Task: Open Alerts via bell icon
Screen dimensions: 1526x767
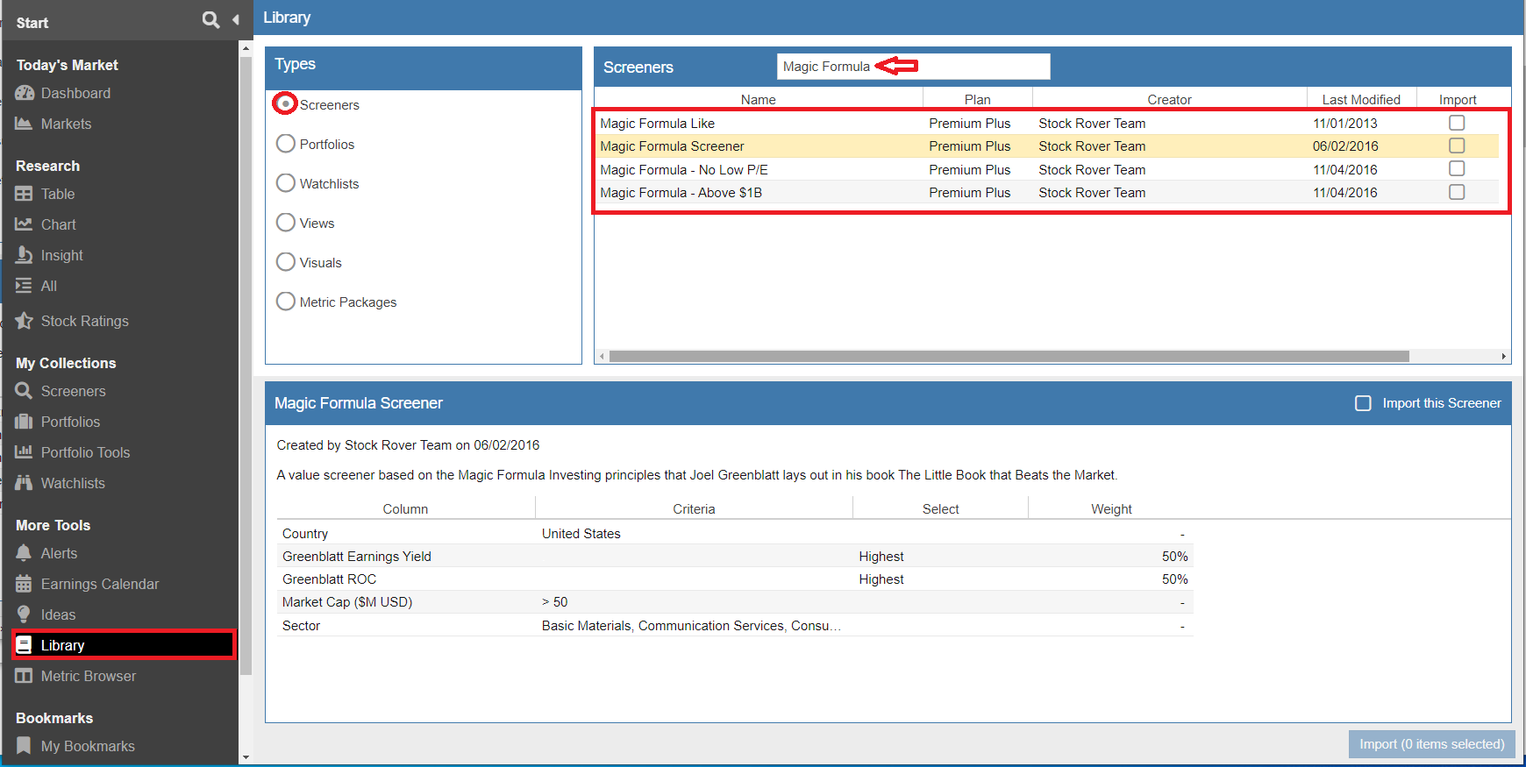Action: coord(25,553)
